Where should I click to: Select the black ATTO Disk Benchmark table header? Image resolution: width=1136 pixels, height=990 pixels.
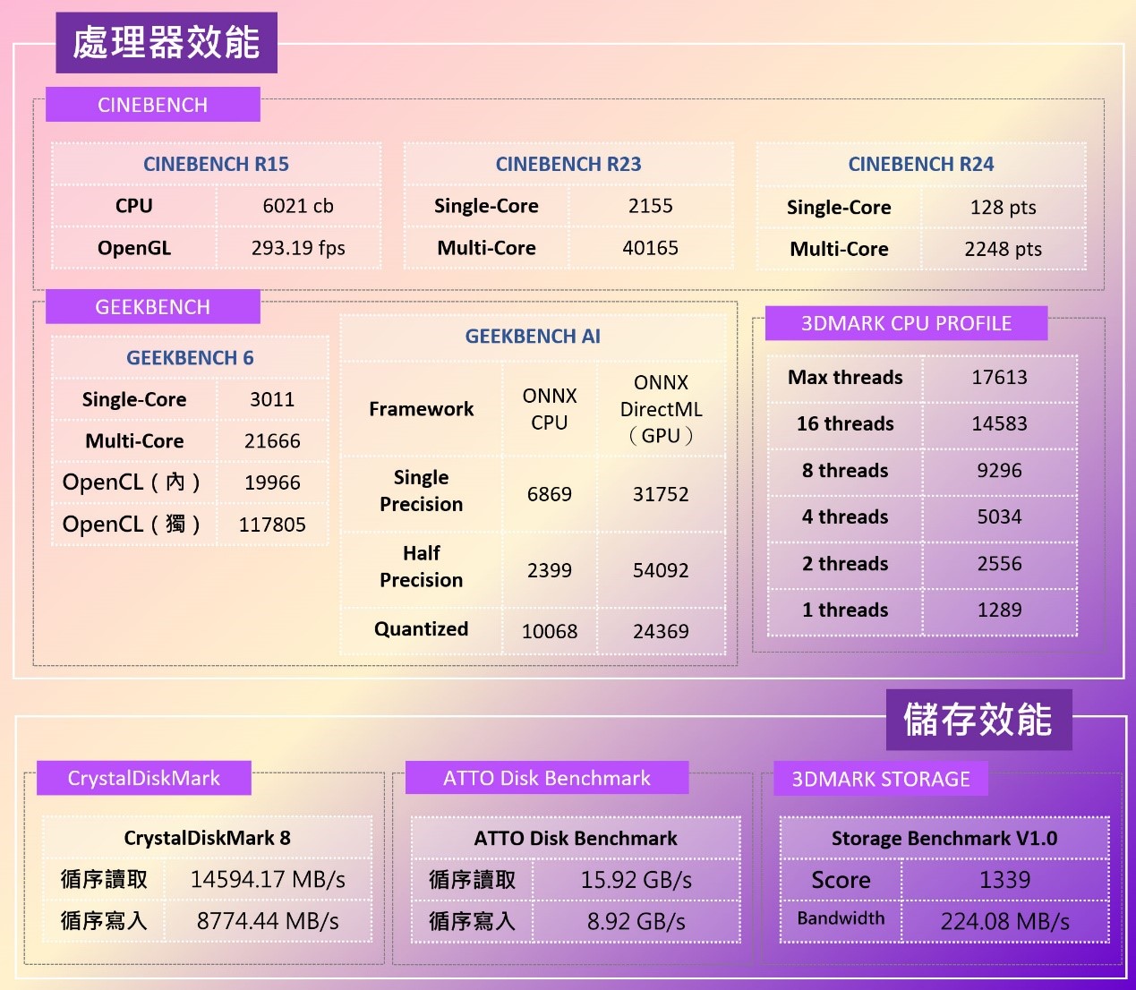[576, 838]
